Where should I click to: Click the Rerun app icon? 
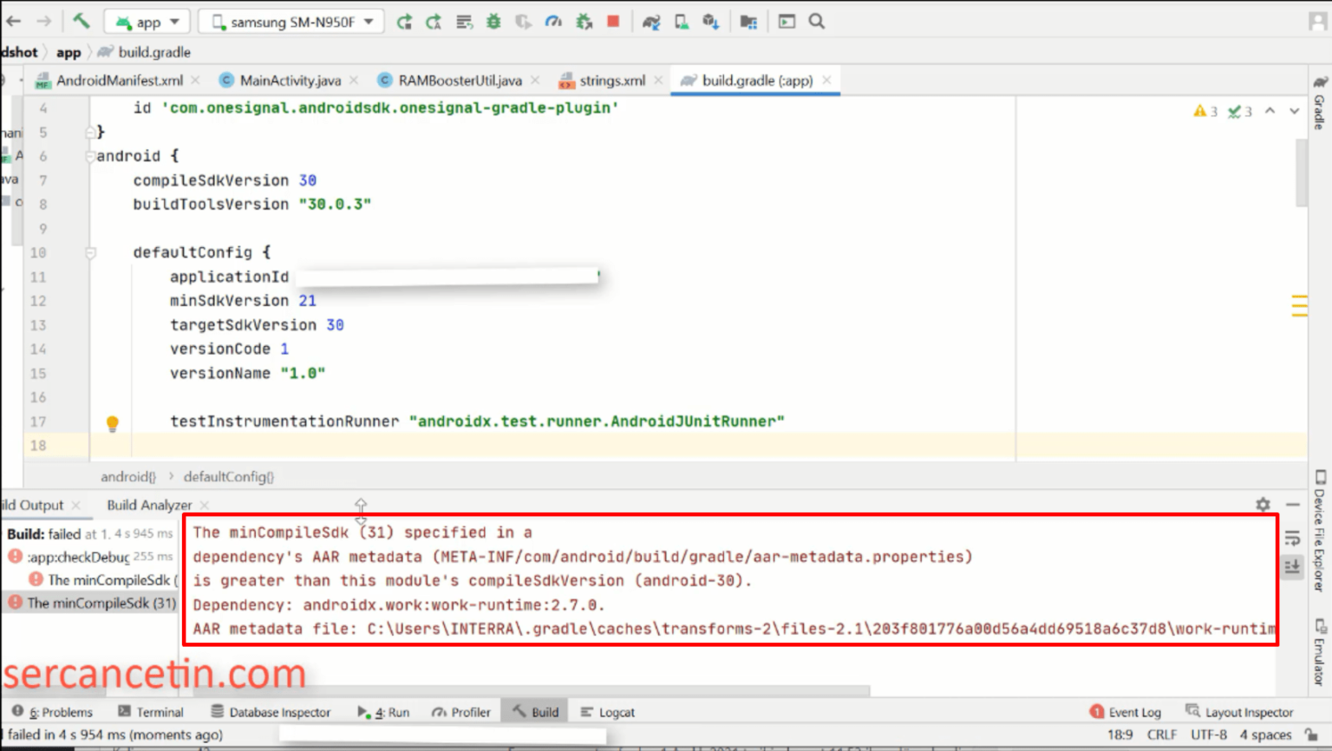click(x=404, y=22)
